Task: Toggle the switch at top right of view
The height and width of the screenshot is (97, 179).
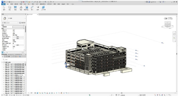Action: pyautogui.click(x=166, y=18)
